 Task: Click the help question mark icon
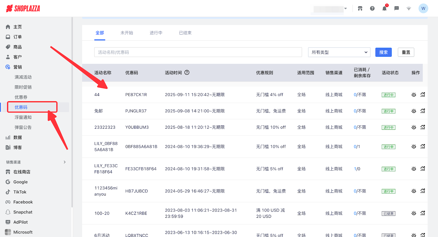click(372, 9)
